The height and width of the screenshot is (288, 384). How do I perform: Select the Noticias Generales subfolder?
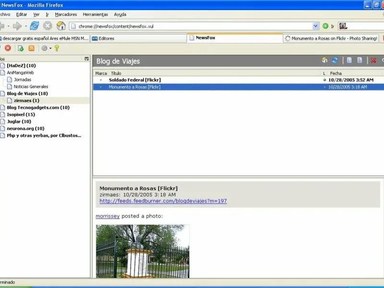pyautogui.click(x=31, y=87)
